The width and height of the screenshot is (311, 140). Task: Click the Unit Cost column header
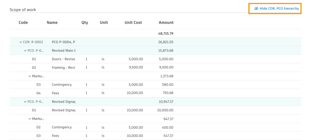pyautogui.click(x=133, y=23)
